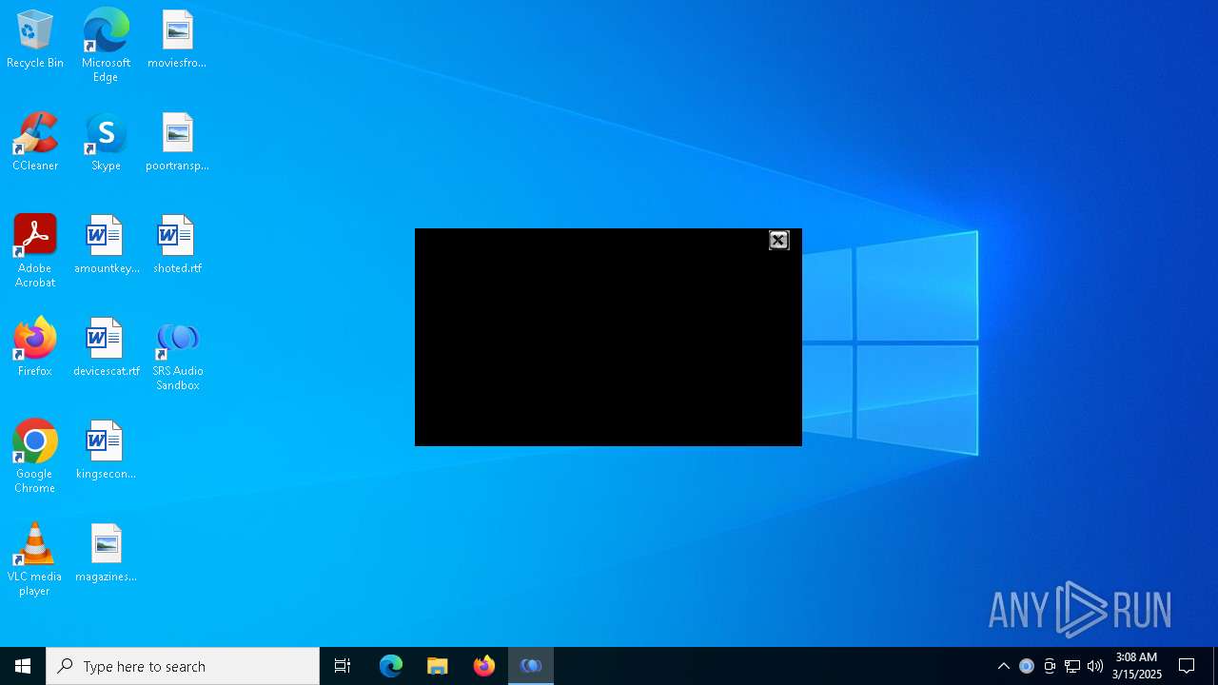The height and width of the screenshot is (685, 1218).
Task: Focus the taskbar search box
Action: coord(183,666)
